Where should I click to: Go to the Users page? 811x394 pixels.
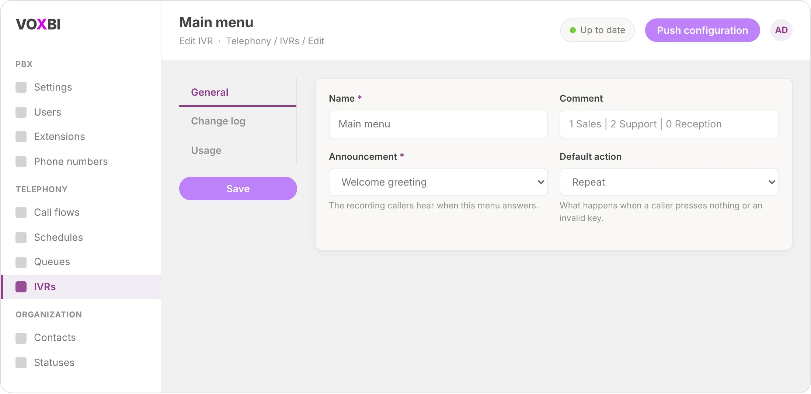[81, 112]
